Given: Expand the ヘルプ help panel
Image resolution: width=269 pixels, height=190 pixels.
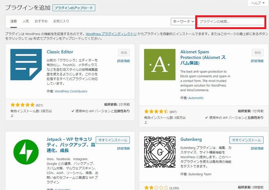Looking at the screenshot, I should (258, 3).
